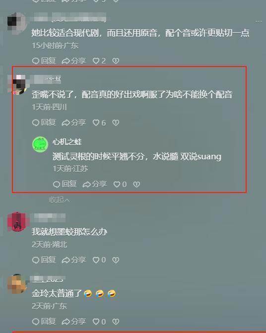
Task: Reply to the 歪嘴不说了 comment
Action: 44,123
